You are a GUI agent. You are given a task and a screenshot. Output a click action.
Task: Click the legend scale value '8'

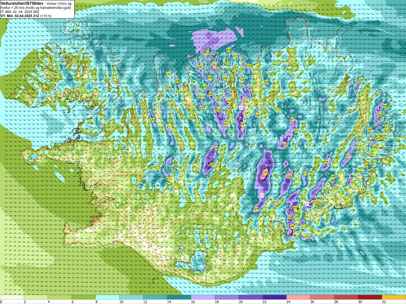[x=96, y=302]
